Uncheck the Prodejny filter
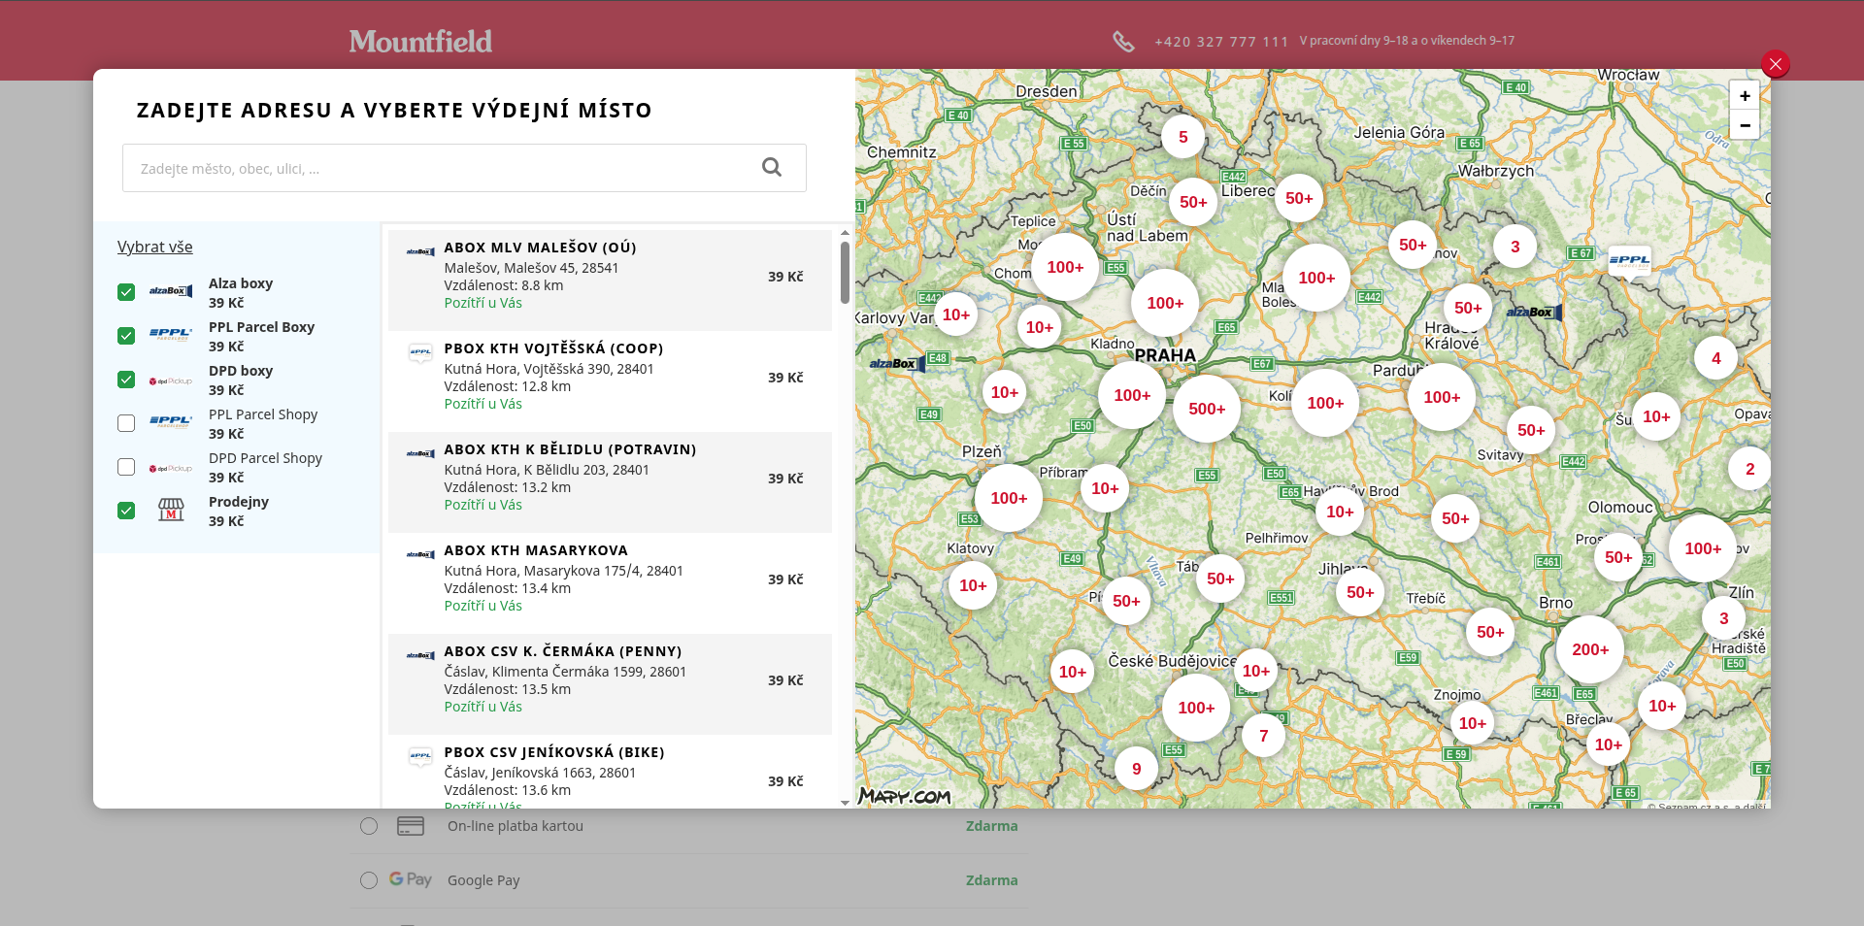Screen dimensions: 1864x926 click(126, 511)
